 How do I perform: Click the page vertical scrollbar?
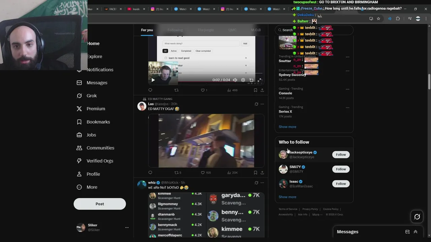[x=429, y=82]
